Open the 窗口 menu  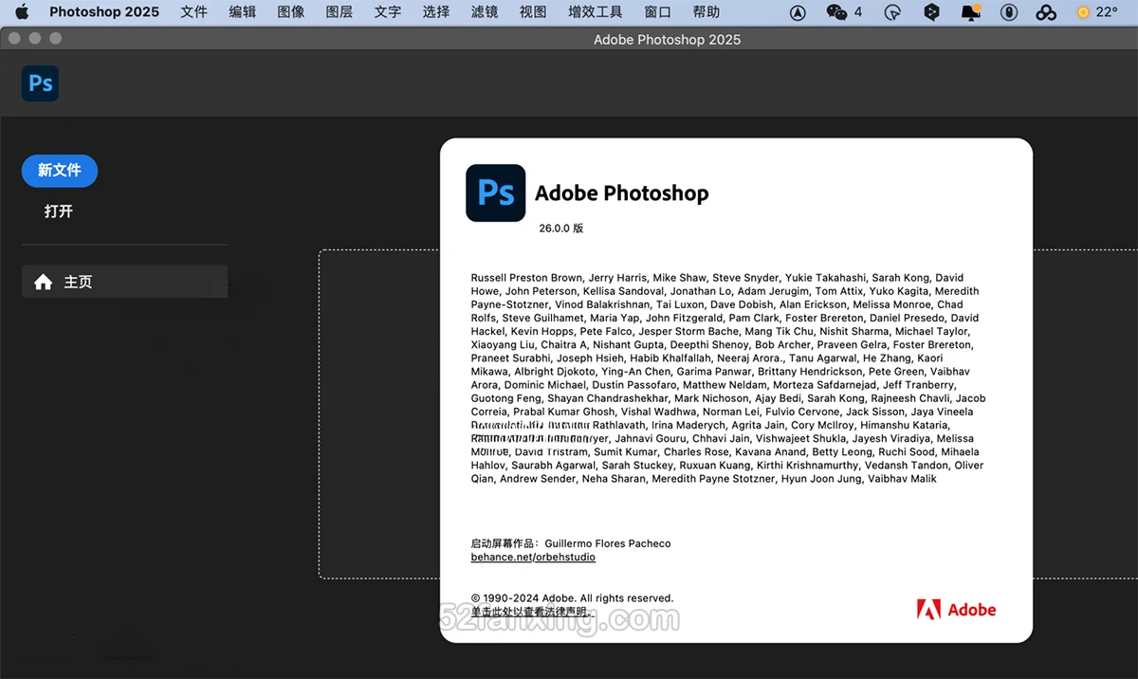point(657,12)
